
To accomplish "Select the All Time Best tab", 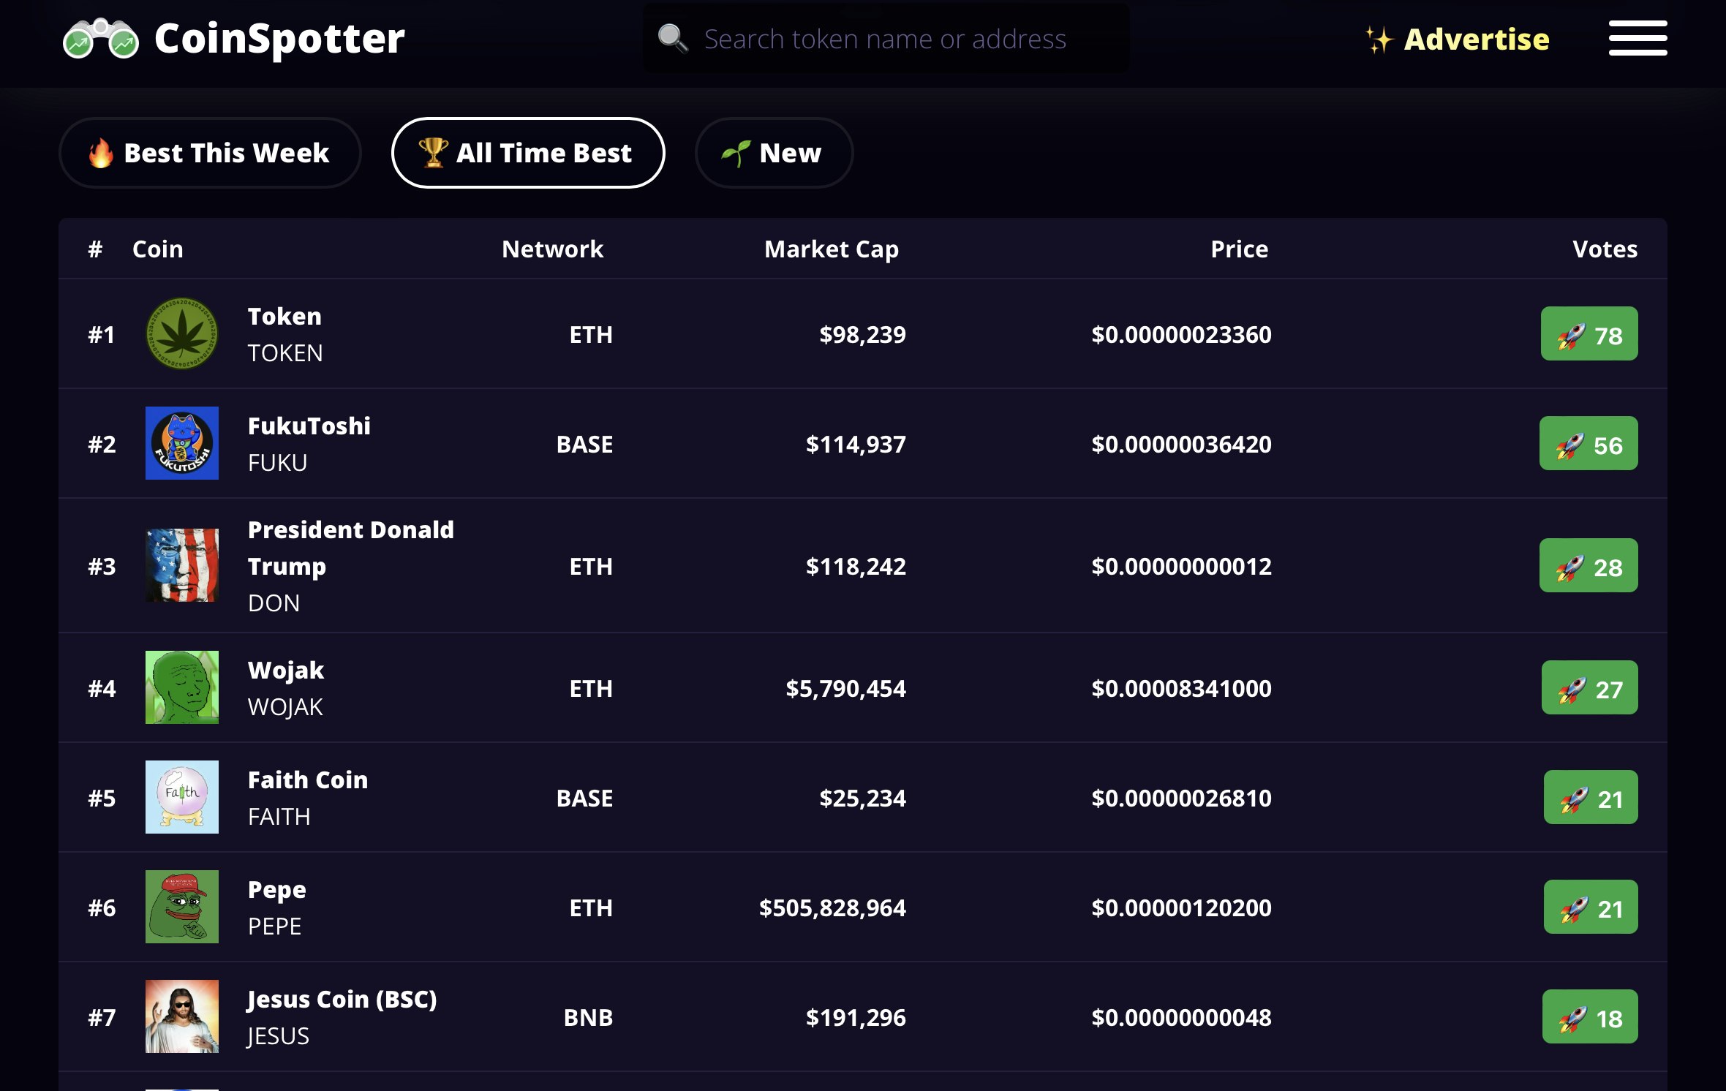I will (x=528, y=153).
